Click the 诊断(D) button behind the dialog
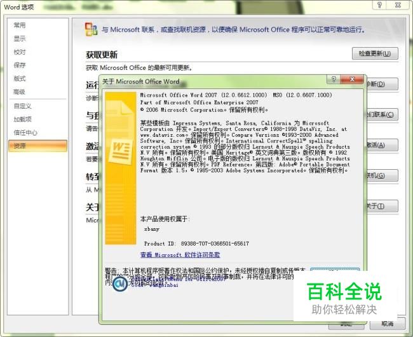Image resolution: width=413 pixels, height=337 pixels. coord(382,84)
